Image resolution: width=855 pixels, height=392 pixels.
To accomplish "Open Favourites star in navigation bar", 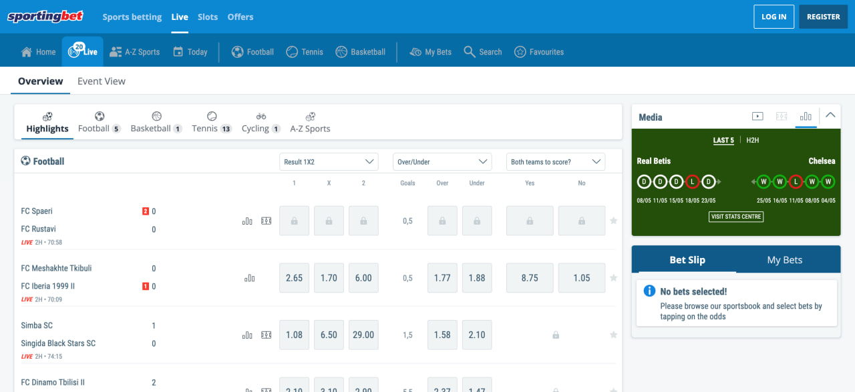I will [539, 52].
